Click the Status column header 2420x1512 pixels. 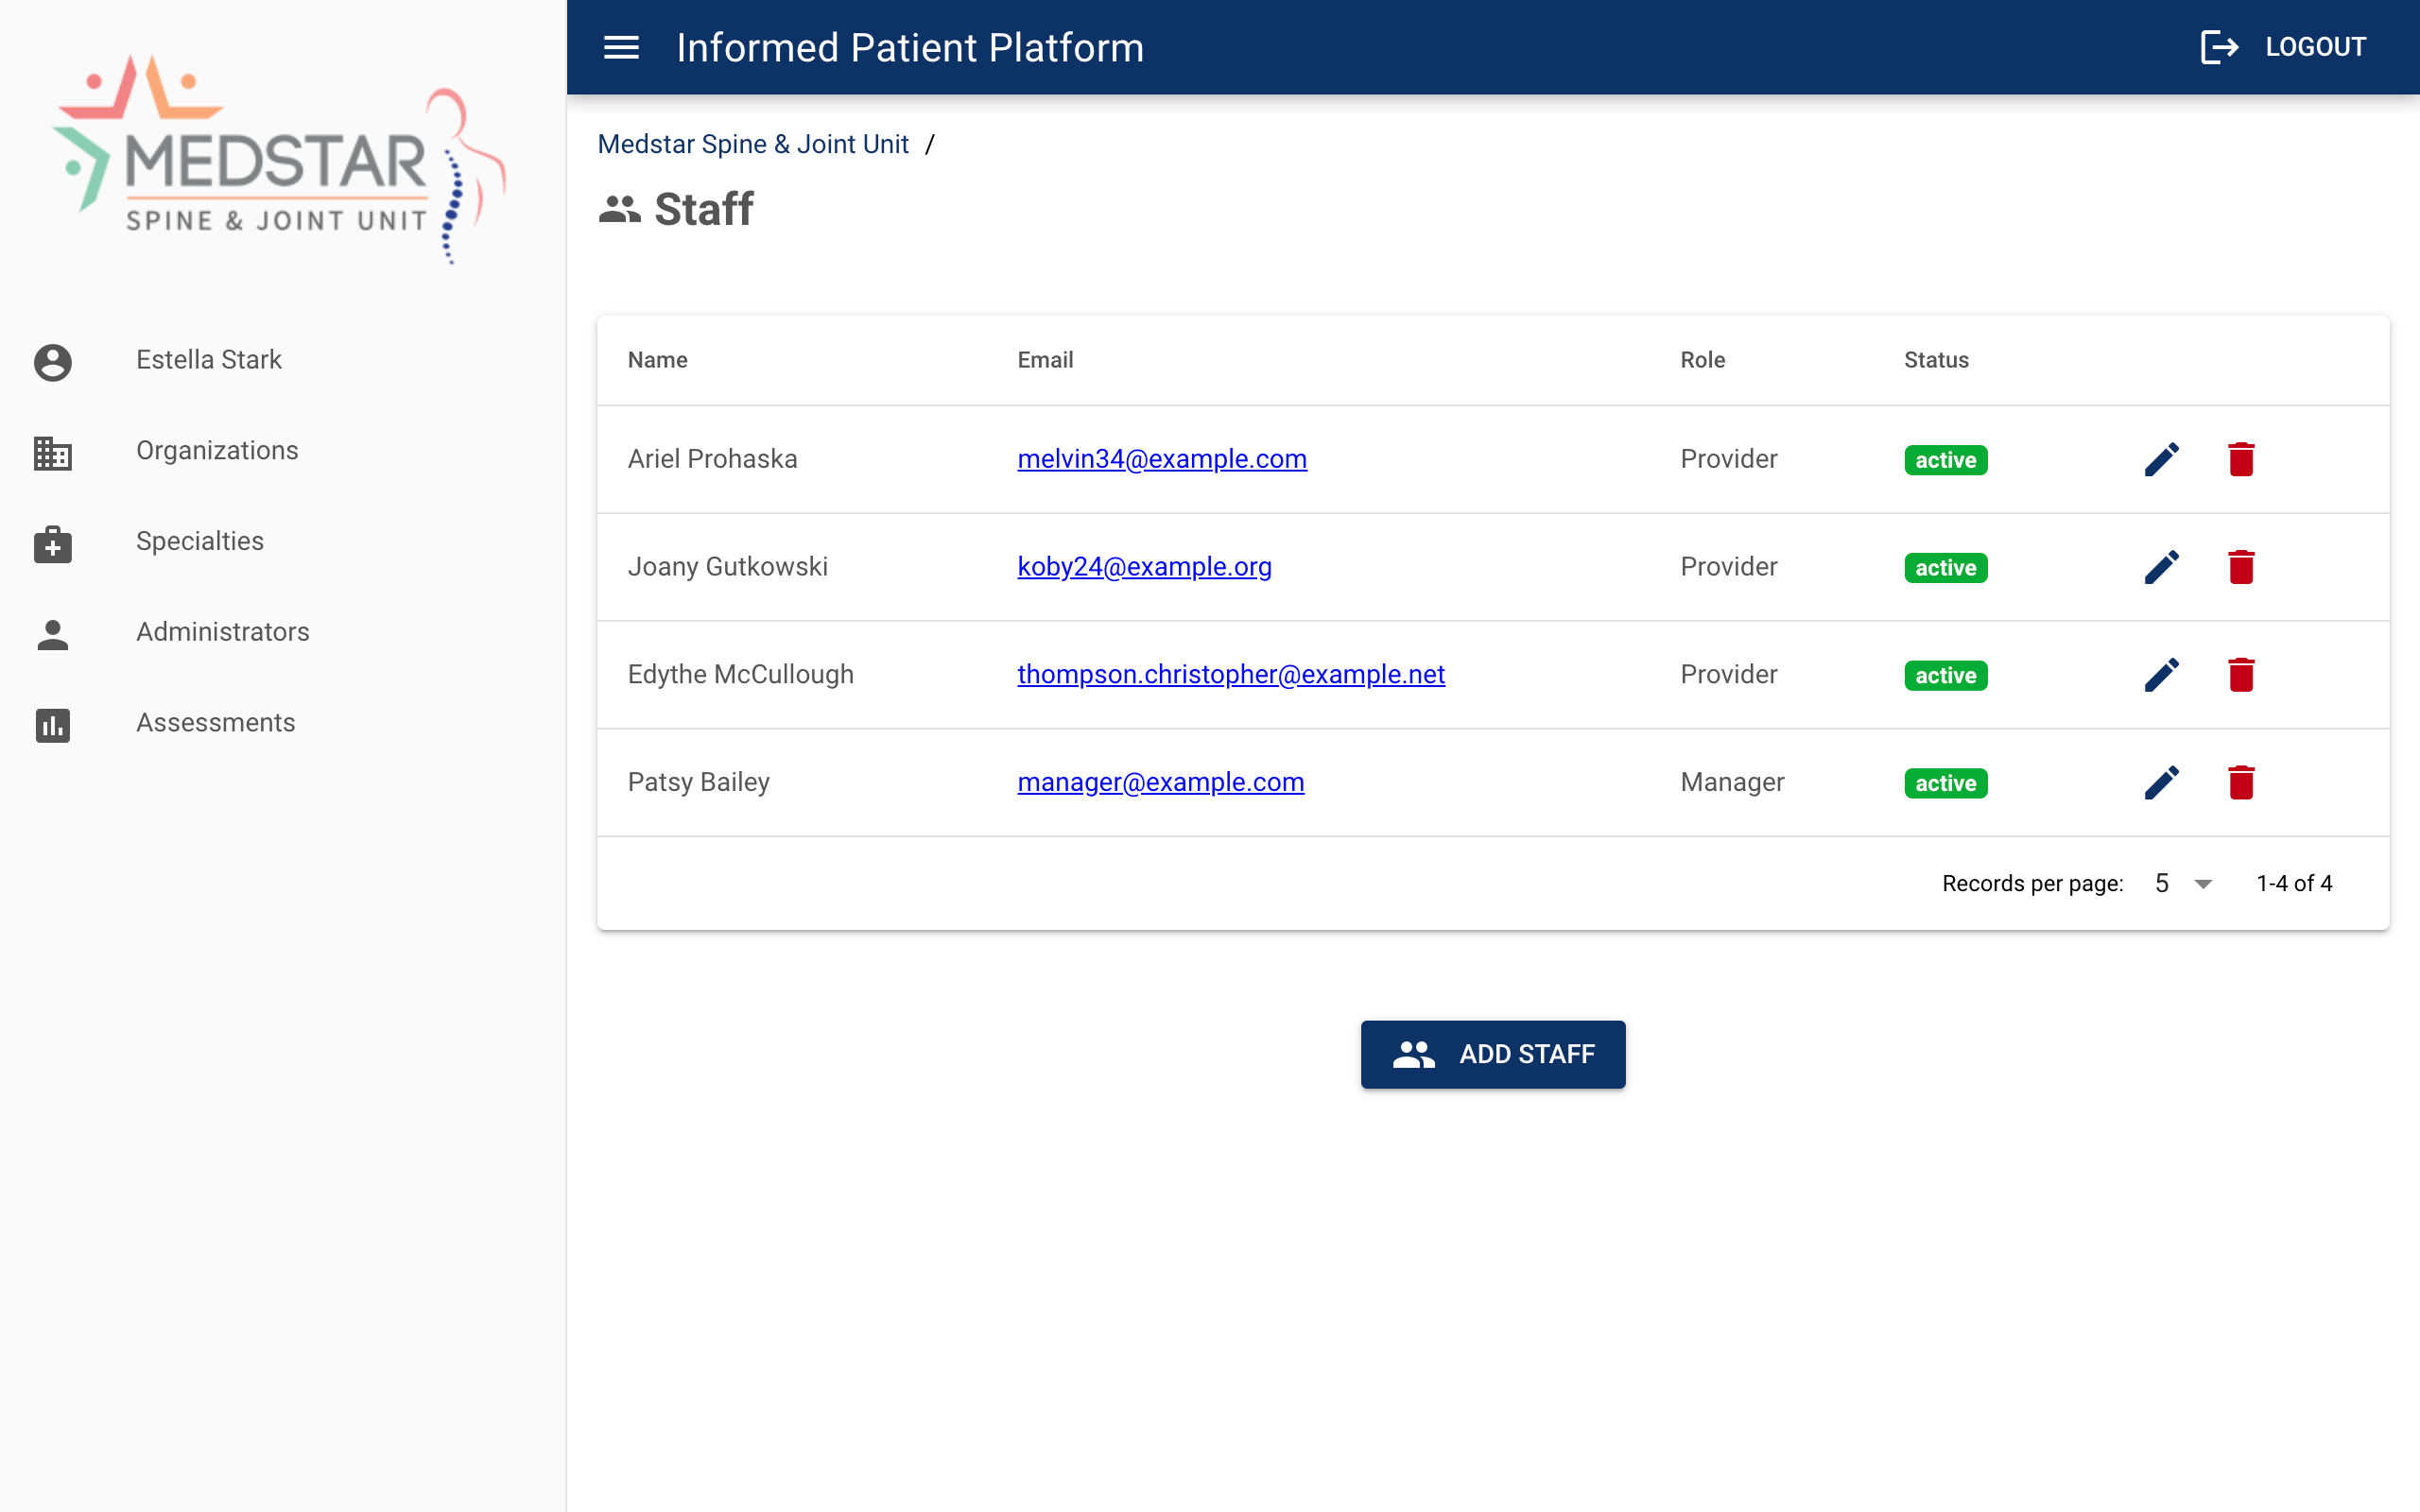pyautogui.click(x=1935, y=360)
